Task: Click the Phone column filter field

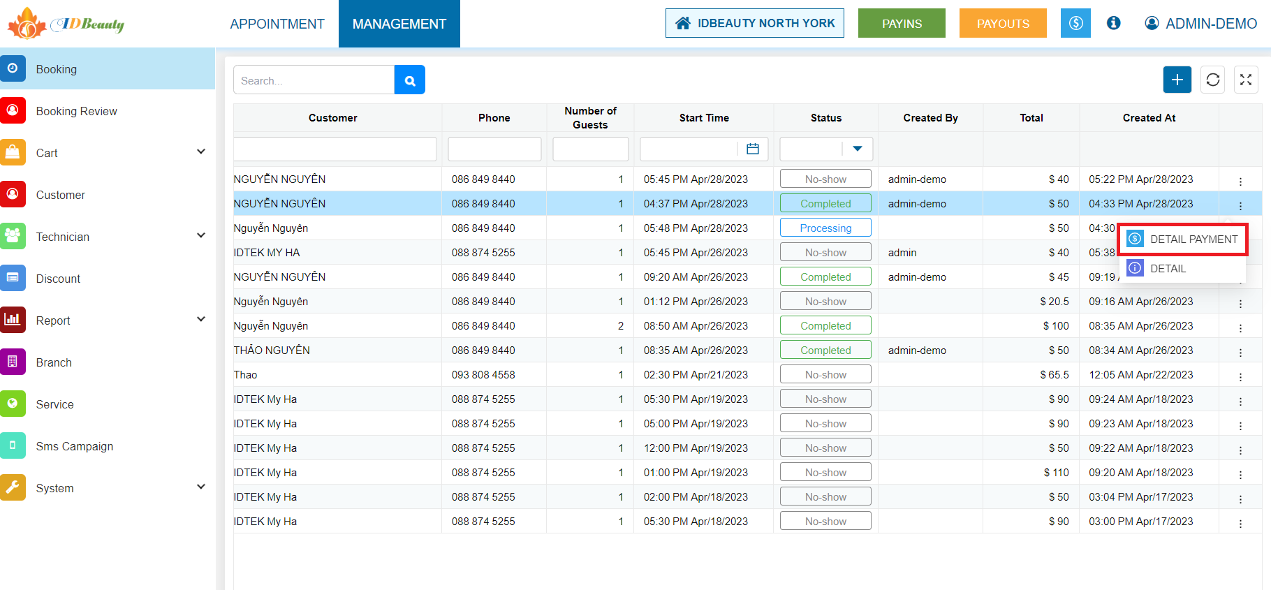Action: pos(494,149)
